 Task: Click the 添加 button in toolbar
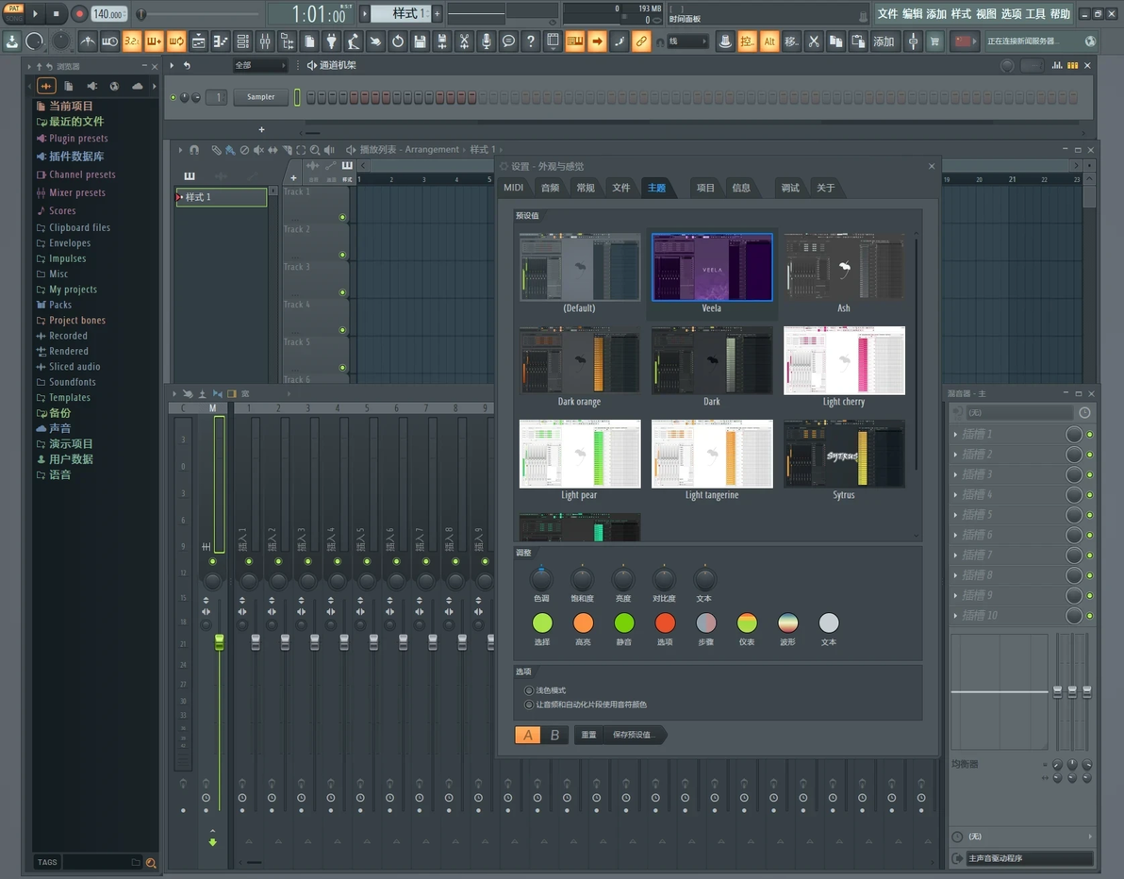point(884,41)
